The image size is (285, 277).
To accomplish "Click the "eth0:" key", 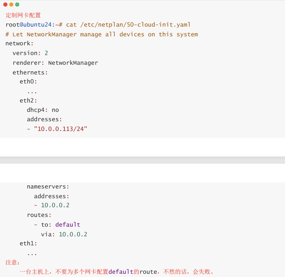I will tap(28, 82).
